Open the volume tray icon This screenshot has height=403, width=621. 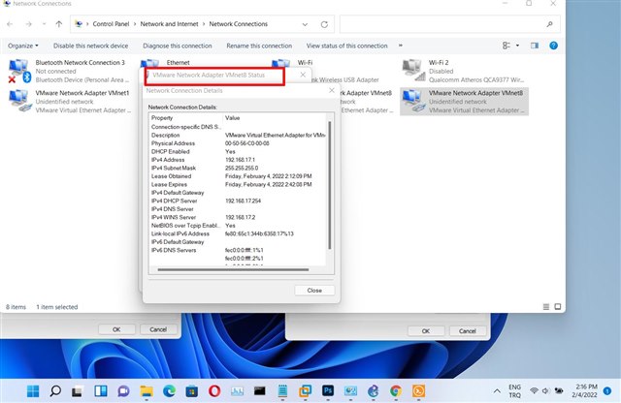(545, 390)
